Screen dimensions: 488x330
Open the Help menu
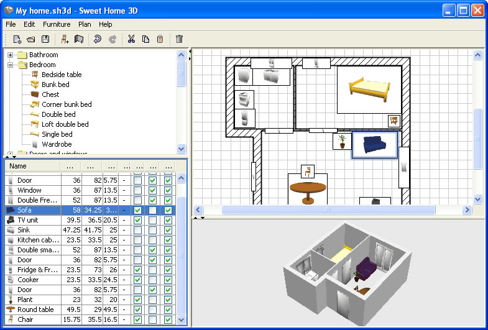coord(106,24)
